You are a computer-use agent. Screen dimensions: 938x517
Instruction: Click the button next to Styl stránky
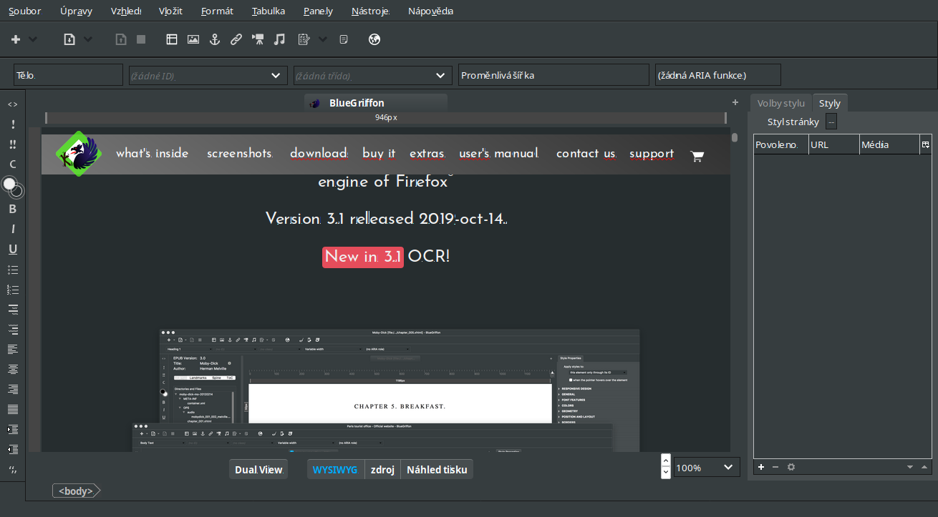(831, 122)
